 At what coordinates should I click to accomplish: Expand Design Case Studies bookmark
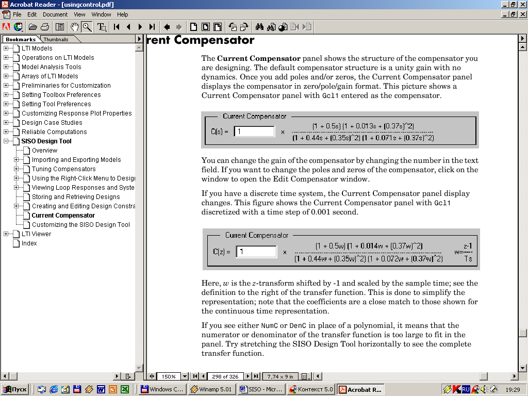6,123
